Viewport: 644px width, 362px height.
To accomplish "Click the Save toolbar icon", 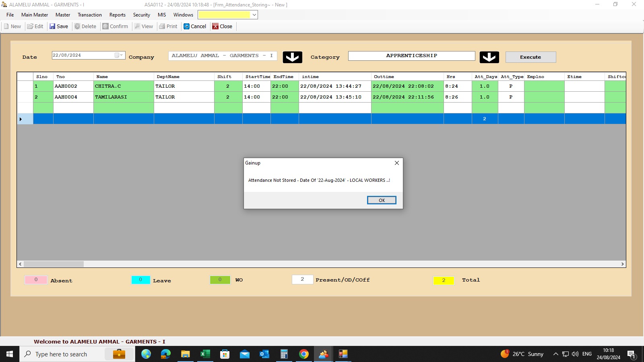I will [52, 27].
